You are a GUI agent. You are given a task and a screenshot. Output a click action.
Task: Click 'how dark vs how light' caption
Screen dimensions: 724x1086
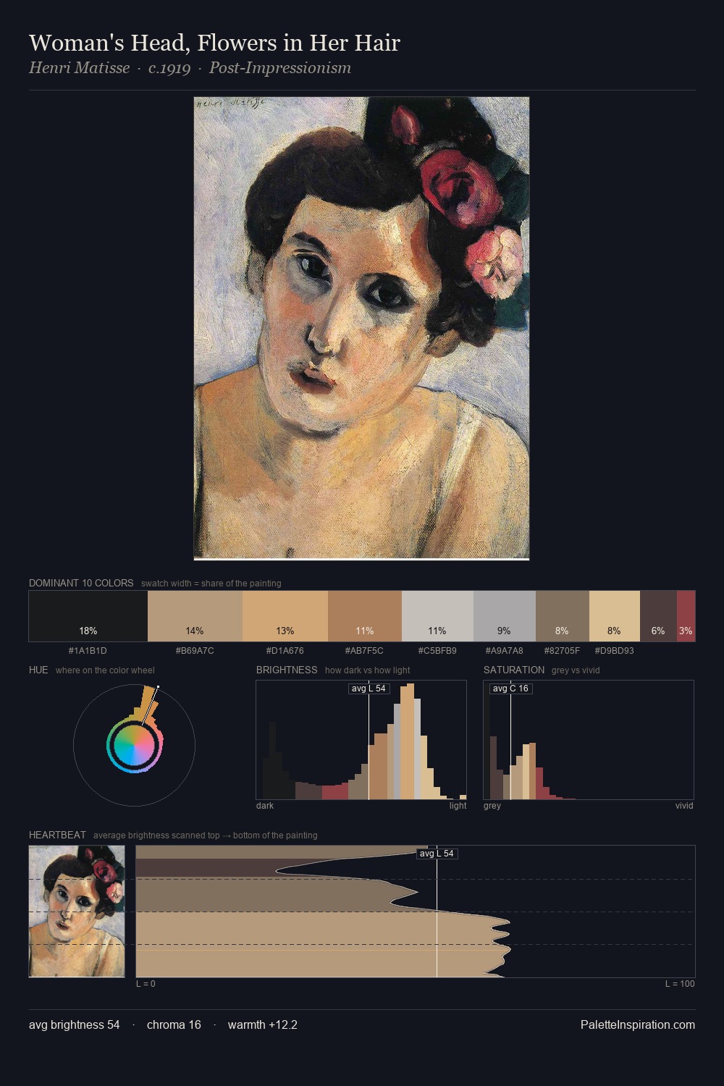coord(368,670)
